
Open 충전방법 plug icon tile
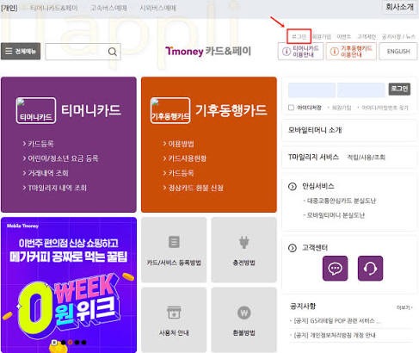(243, 250)
